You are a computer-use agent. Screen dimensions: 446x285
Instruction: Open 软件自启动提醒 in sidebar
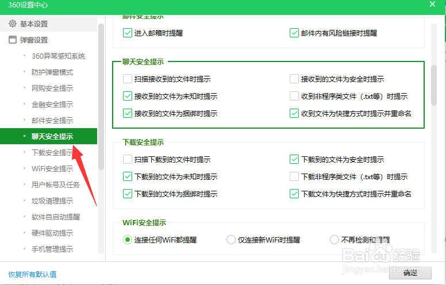pyautogui.click(x=56, y=217)
